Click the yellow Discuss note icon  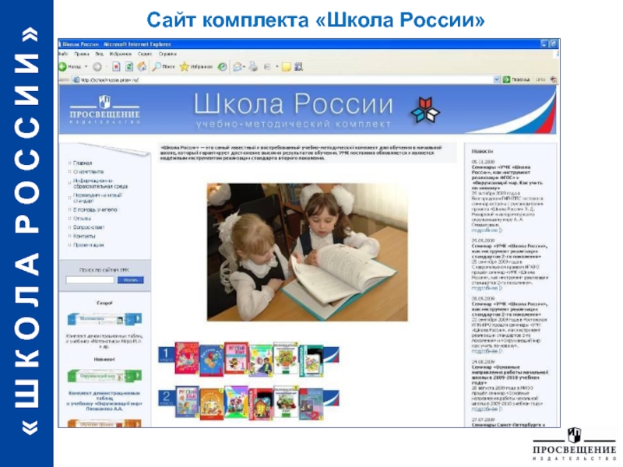click(286, 67)
